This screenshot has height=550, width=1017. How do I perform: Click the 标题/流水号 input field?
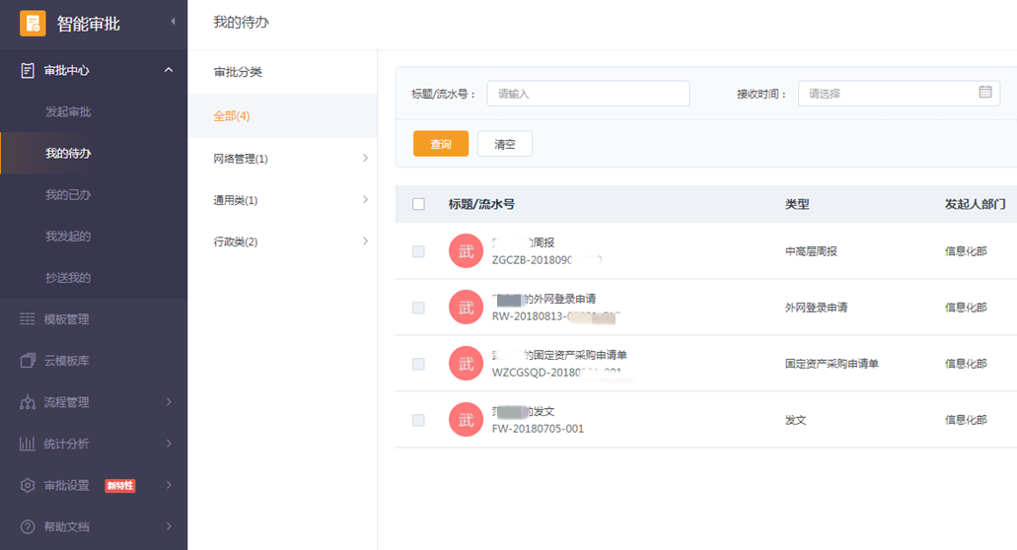(x=588, y=94)
